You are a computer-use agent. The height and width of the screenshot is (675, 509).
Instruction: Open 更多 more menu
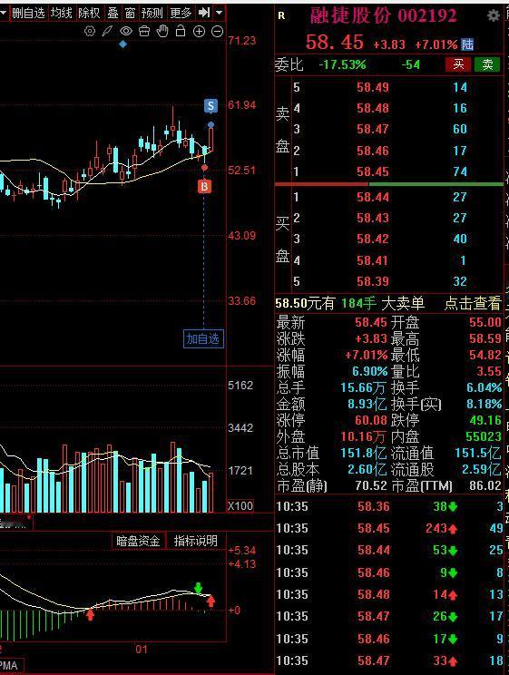coord(181,13)
